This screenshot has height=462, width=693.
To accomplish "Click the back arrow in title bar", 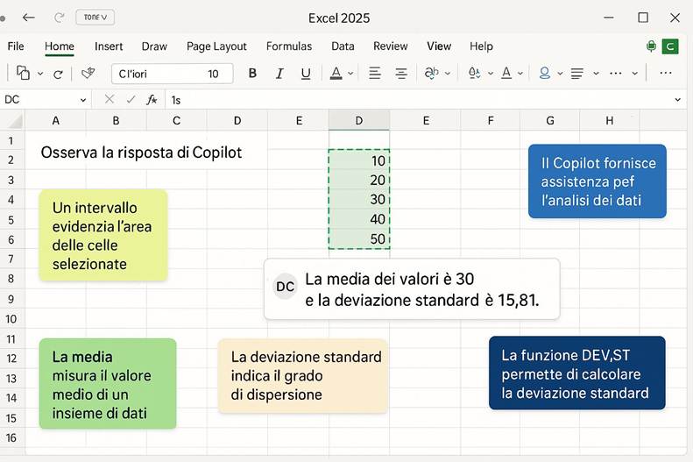I will point(29,18).
